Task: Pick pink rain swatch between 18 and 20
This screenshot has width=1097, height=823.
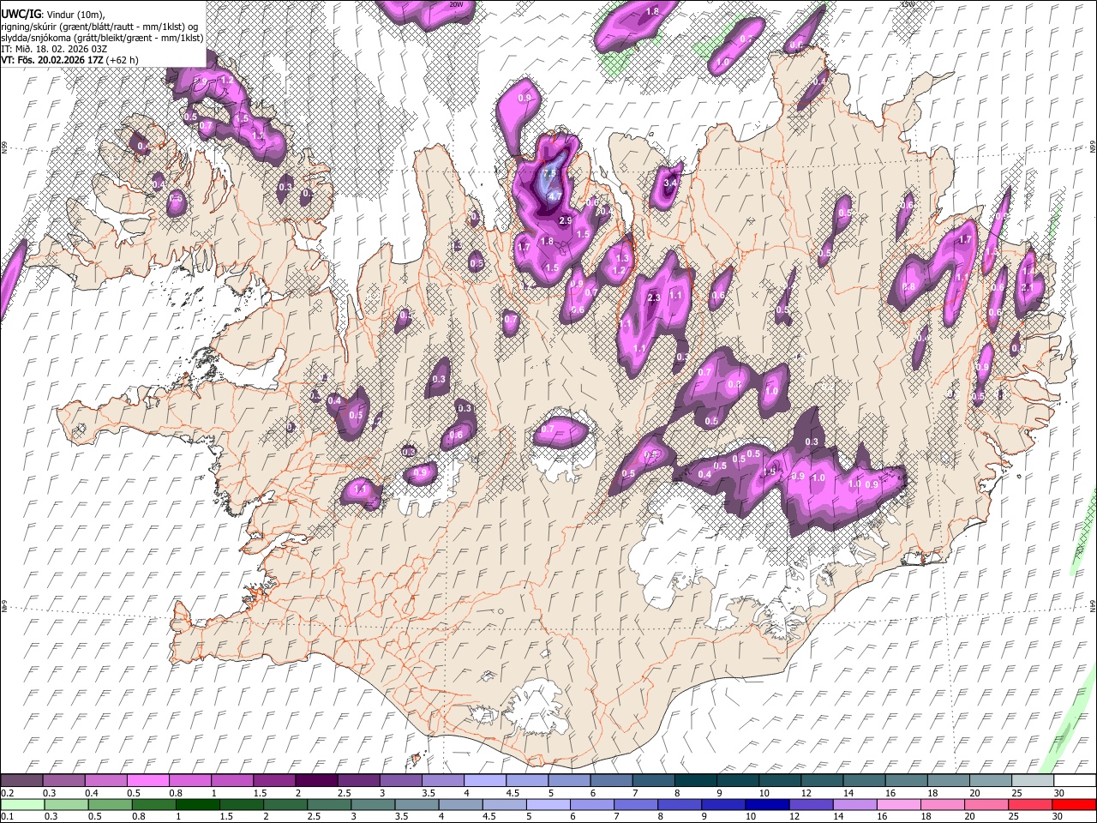Action: pos(941,805)
